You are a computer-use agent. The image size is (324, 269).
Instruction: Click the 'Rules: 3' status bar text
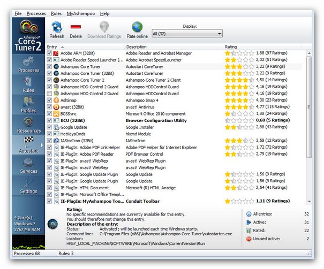(66, 253)
